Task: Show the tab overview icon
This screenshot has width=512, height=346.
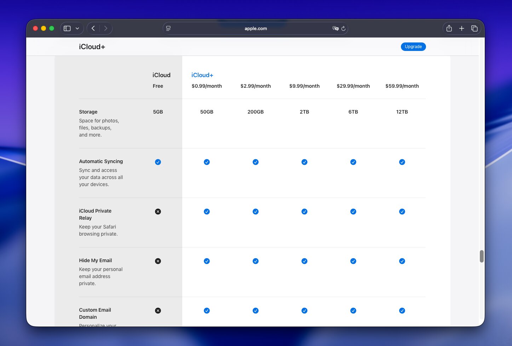Action: [x=474, y=28]
